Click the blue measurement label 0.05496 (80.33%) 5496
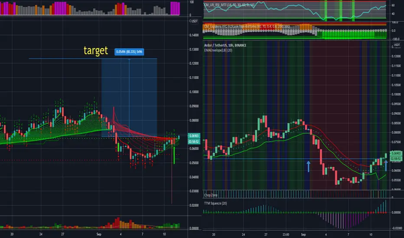The width and height of the screenshot is (404, 238). (129, 52)
